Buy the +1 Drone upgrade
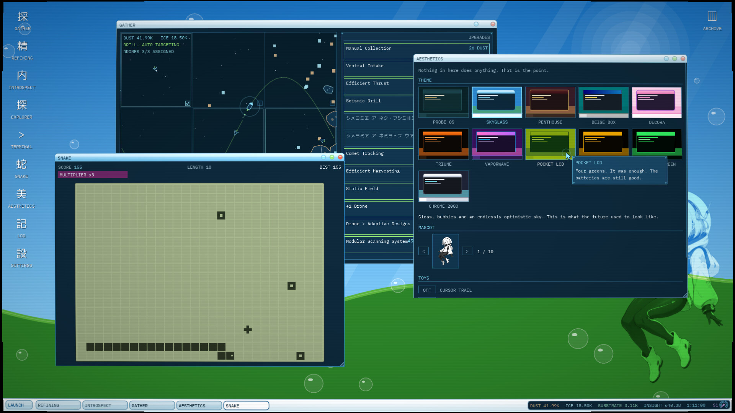This screenshot has width=735, height=413. tap(379, 209)
